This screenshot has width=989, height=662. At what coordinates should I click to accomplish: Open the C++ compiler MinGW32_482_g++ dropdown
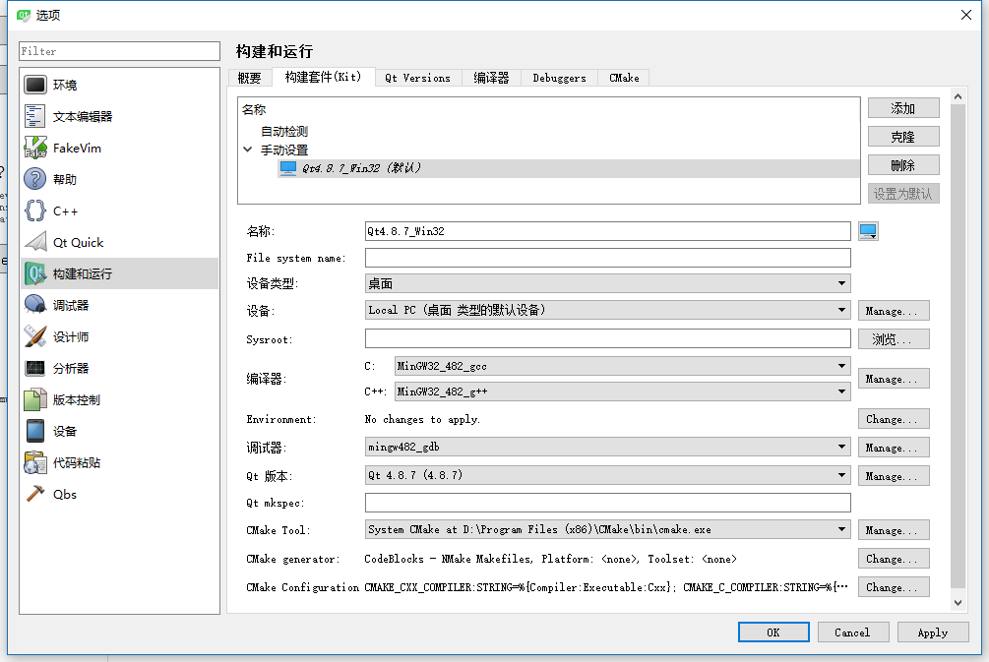pyautogui.click(x=623, y=391)
